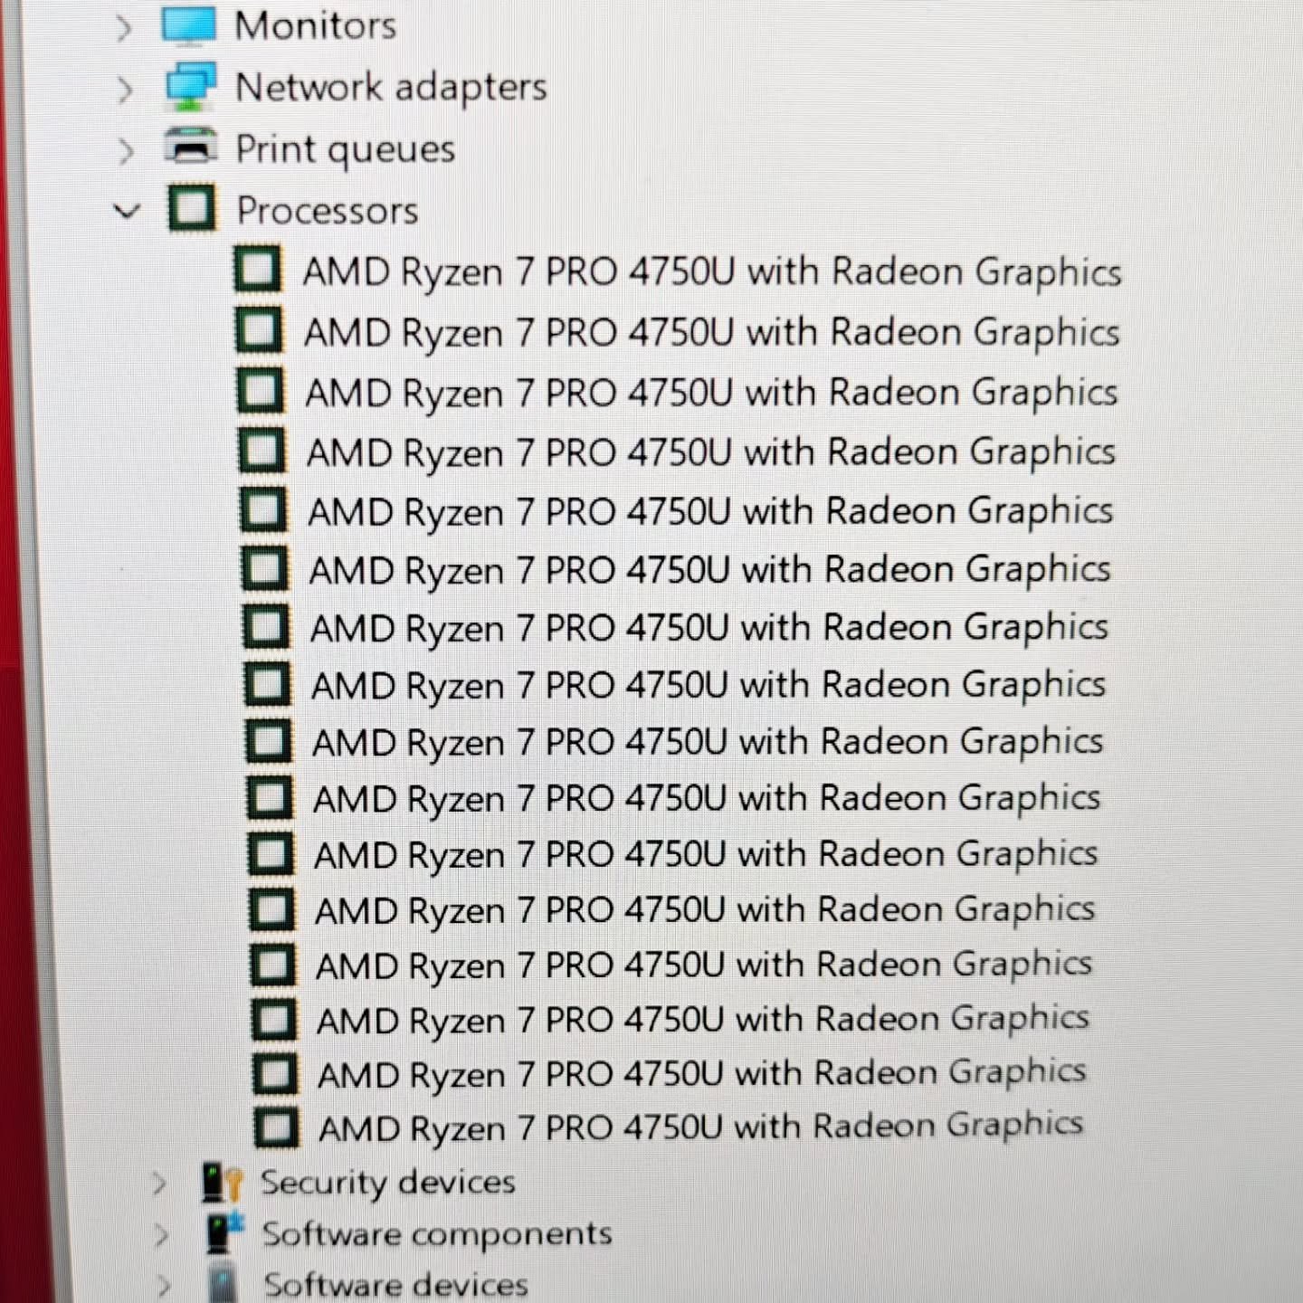This screenshot has height=1303, width=1303.
Task: Click the Software devices category icon
Action: point(224,1285)
